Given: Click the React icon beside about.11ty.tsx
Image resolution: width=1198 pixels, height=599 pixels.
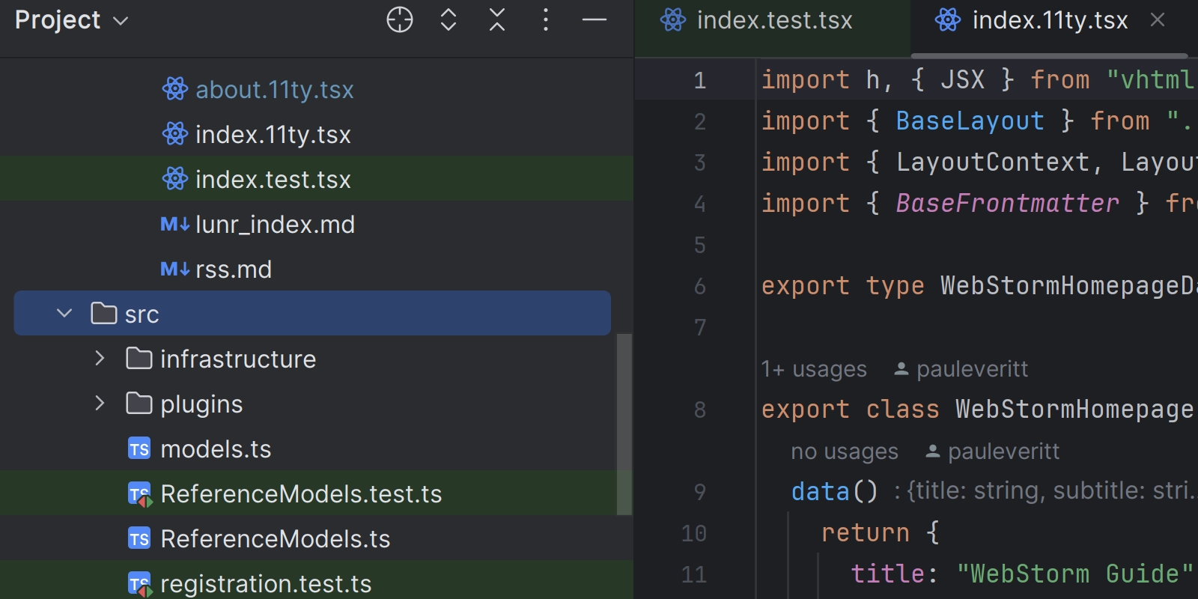Looking at the screenshot, I should pos(175,89).
